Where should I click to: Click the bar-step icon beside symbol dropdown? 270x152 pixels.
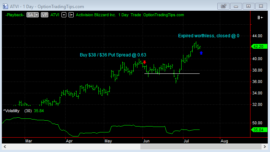pos(71,15)
